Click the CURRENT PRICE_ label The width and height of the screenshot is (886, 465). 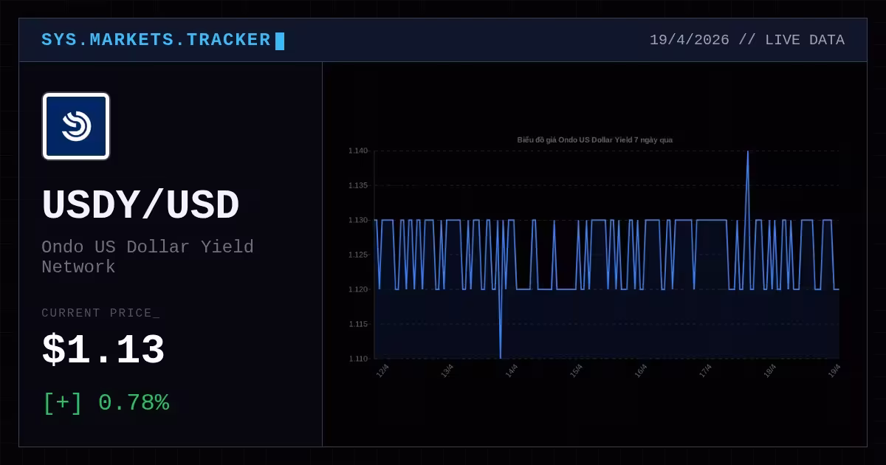pos(100,313)
